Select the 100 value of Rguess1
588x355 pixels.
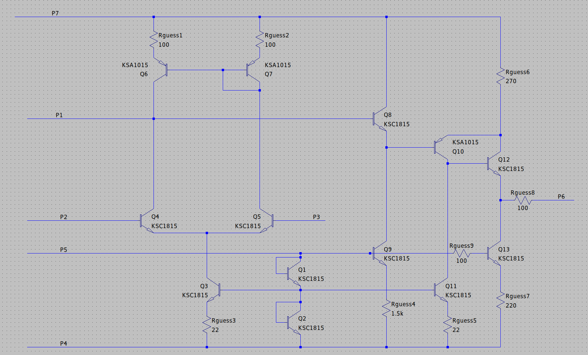click(164, 45)
